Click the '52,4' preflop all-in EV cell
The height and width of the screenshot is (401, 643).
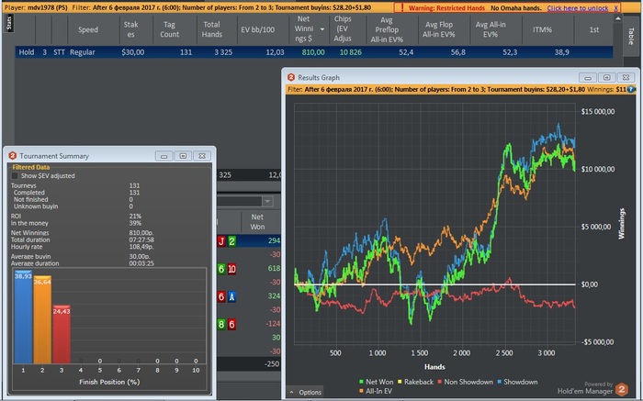[406, 52]
